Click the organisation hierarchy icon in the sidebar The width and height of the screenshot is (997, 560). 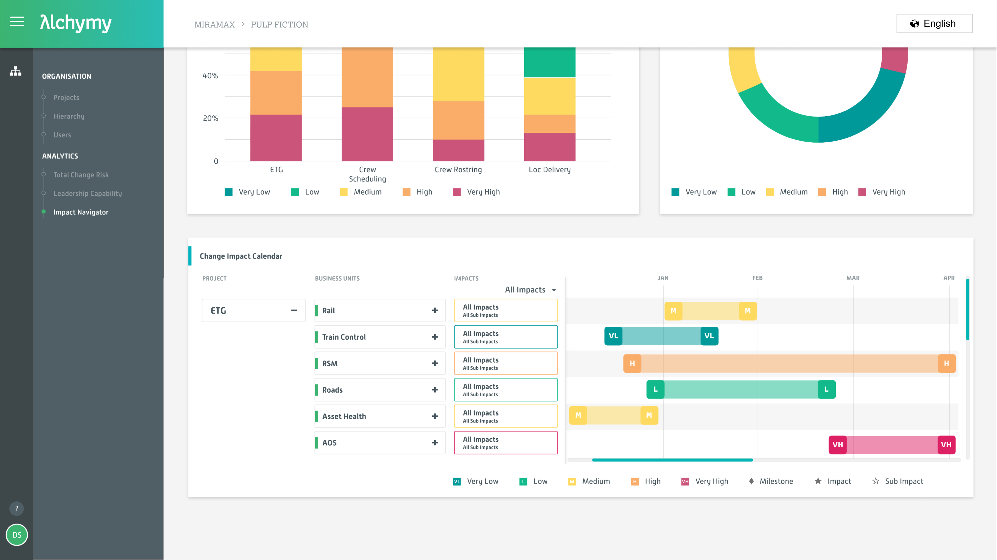click(15, 71)
